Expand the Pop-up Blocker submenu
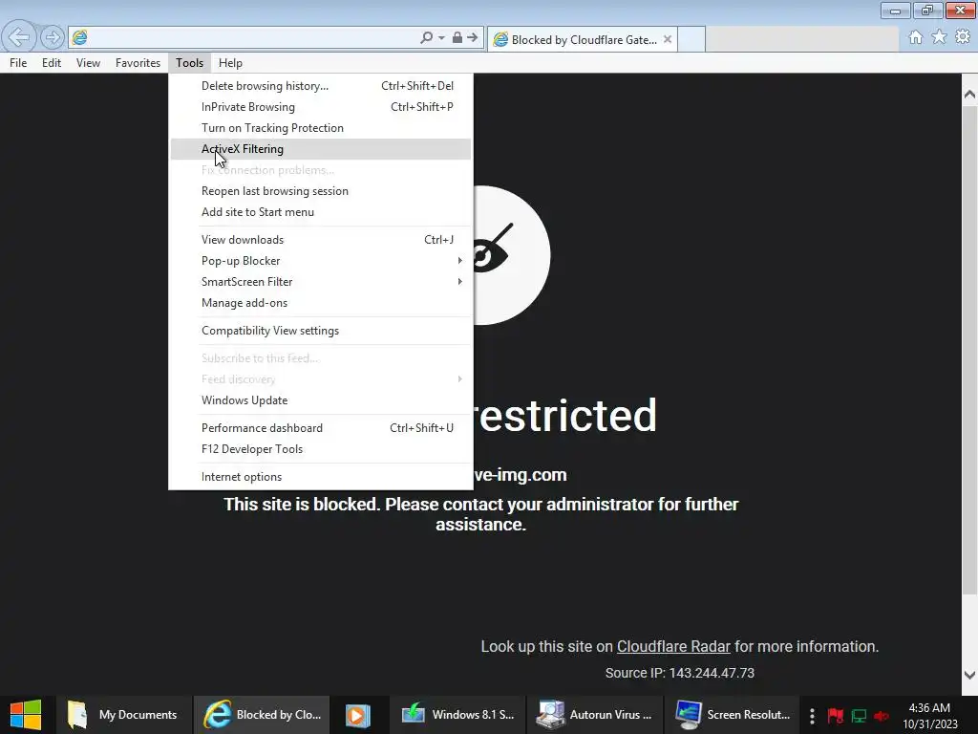Screen dimensions: 978x734 point(321,261)
